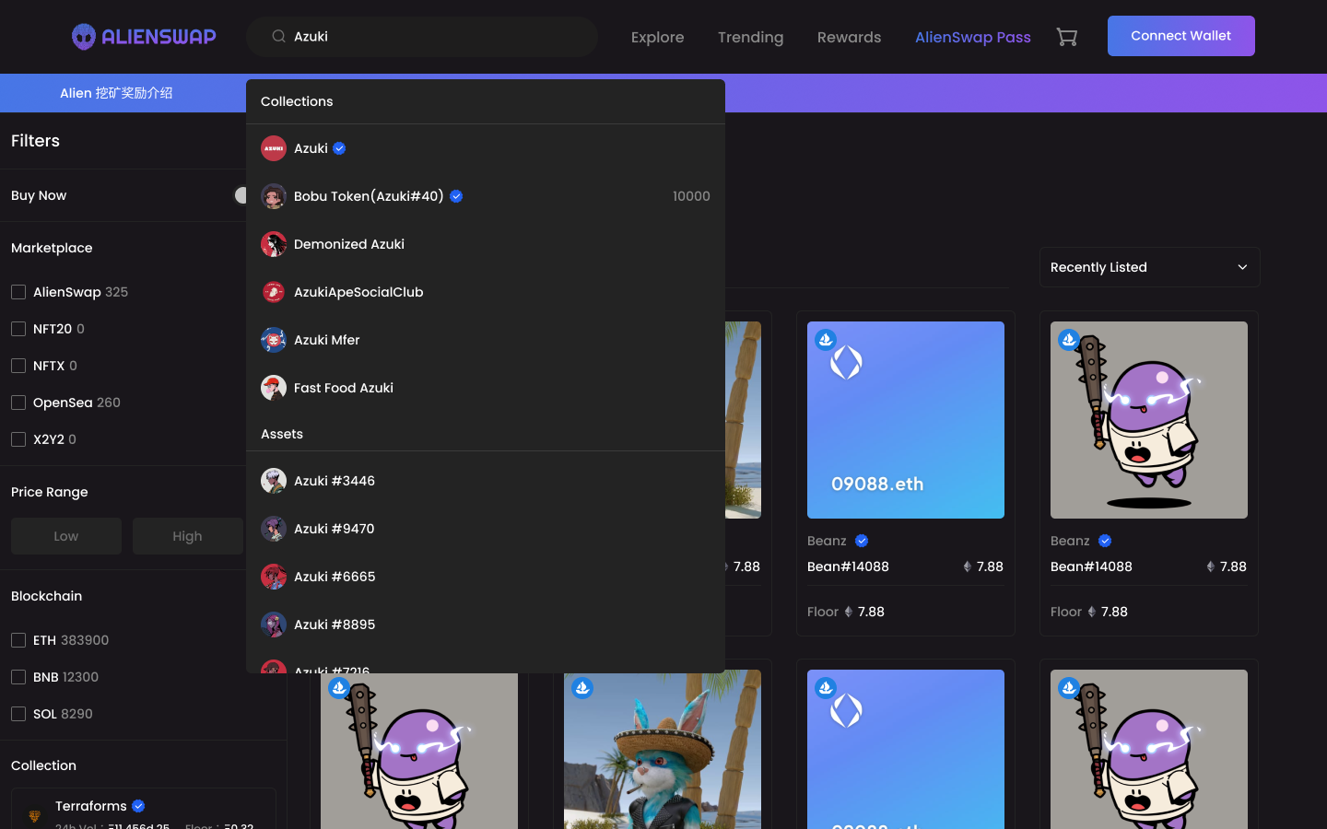The image size is (1327, 829).
Task: Select Azuki #6665 asset result
Action: pos(486,577)
